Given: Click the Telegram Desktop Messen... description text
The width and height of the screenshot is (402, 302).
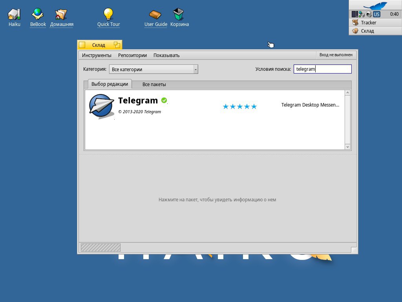Looking at the screenshot, I should (310, 105).
